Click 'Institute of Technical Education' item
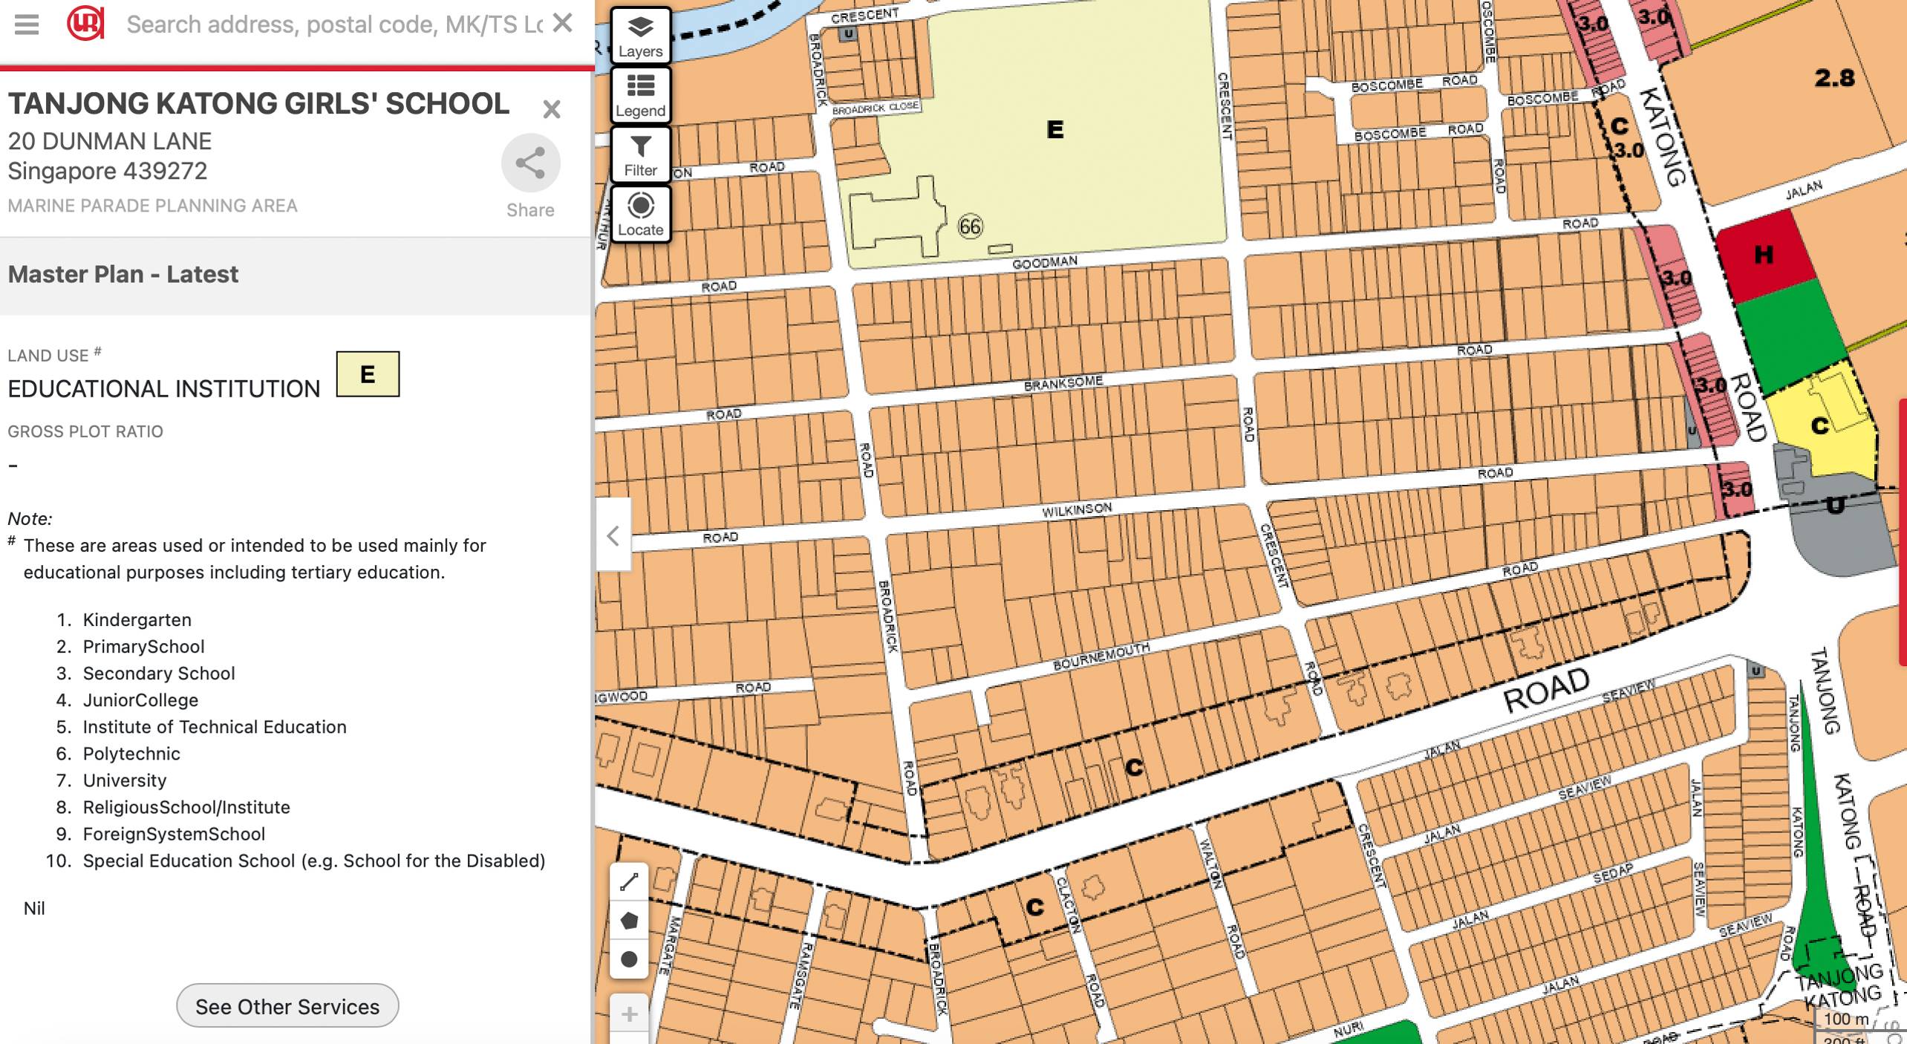The width and height of the screenshot is (1907, 1044). (215, 727)
